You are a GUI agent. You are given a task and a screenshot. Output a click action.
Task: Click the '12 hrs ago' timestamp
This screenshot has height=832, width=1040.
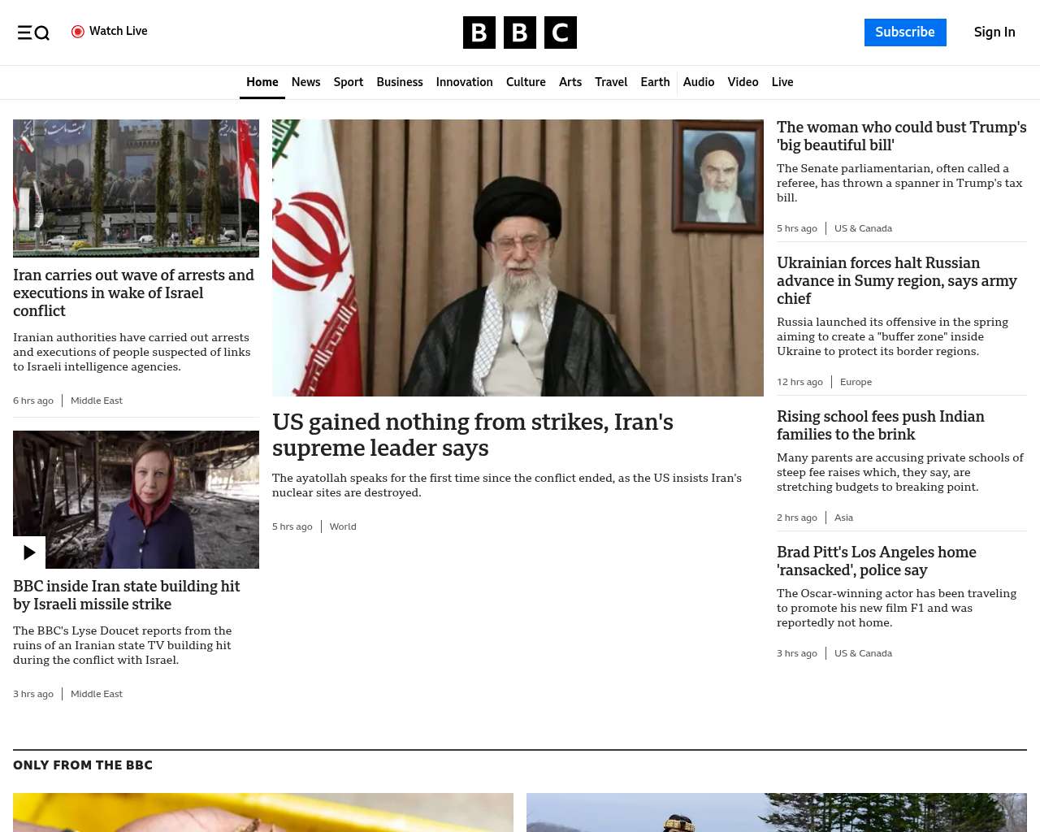point(799,382)
